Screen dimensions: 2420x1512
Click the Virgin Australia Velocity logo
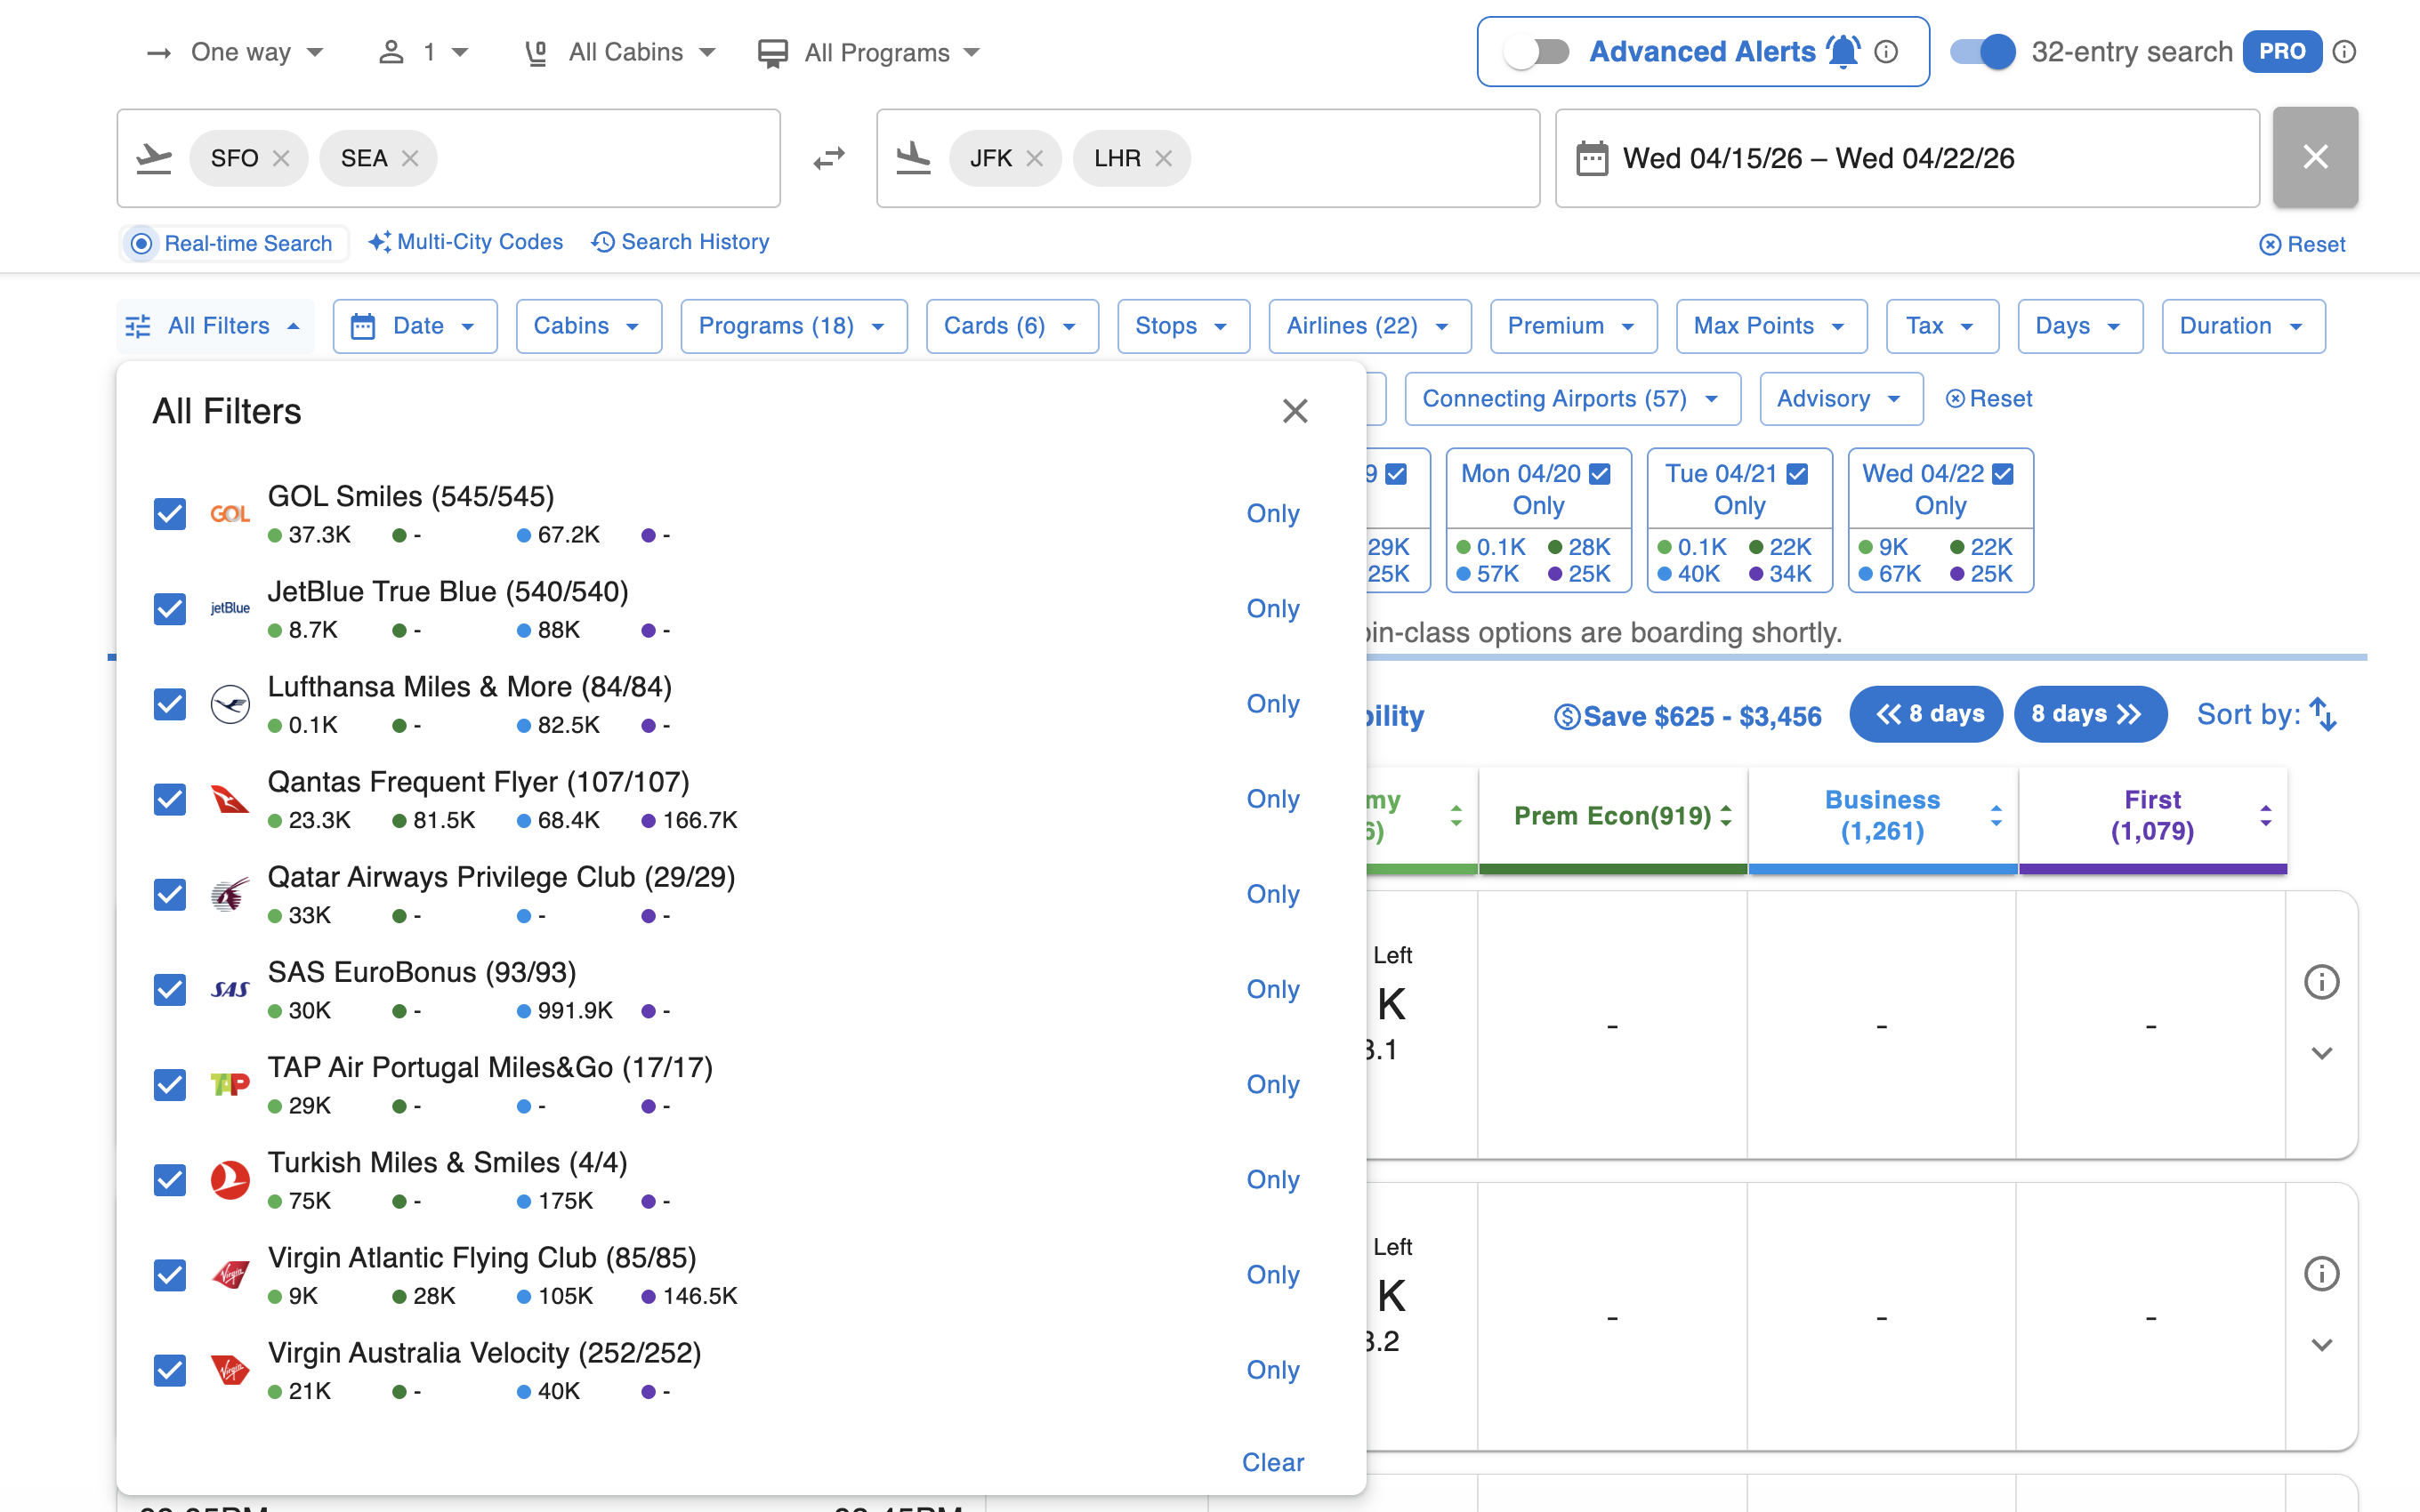pyautogui.click(x=230, y=1370)
